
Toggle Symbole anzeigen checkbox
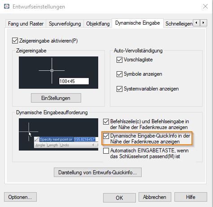point(119,74)
